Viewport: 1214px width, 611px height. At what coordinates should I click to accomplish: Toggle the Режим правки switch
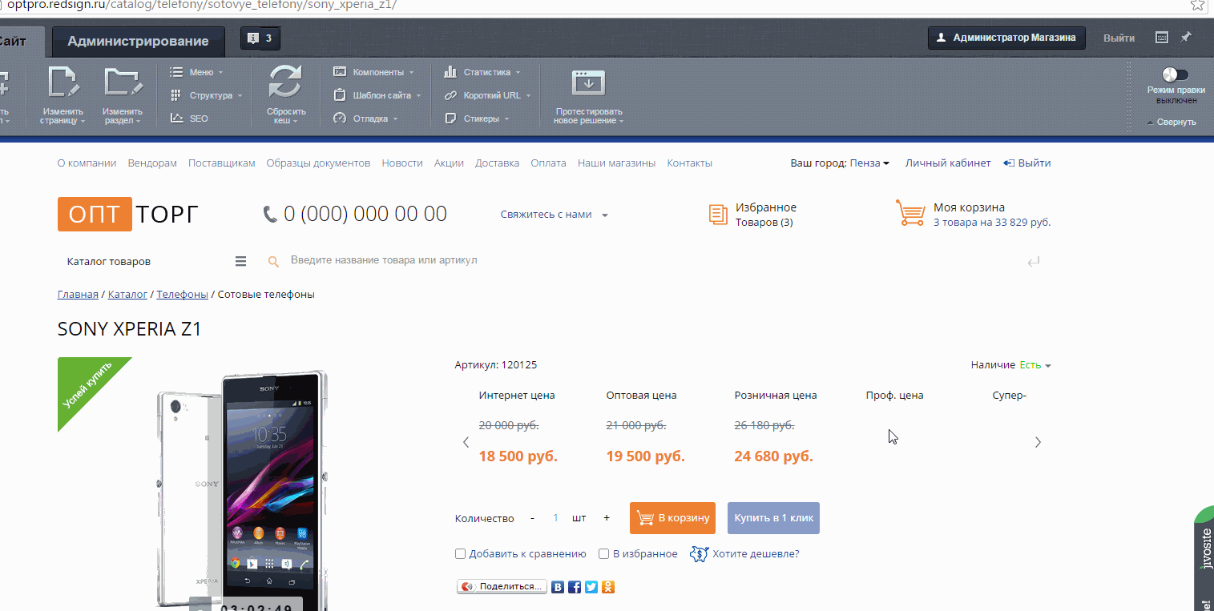point(1175,74)
